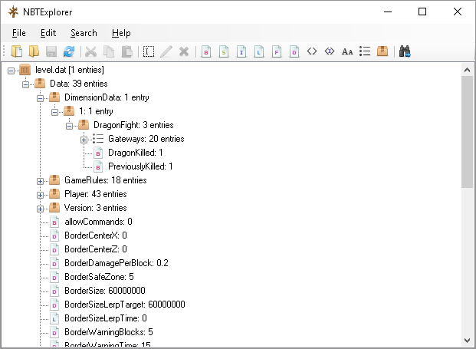Add a String tag (AA icon)
The image size is (476, 349).
click(347, 51)
